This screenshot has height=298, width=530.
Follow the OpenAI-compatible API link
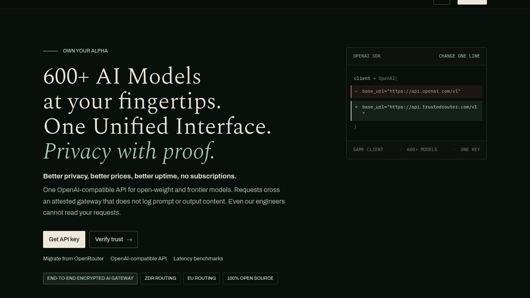pyautogui.click(x=139, y=259)
